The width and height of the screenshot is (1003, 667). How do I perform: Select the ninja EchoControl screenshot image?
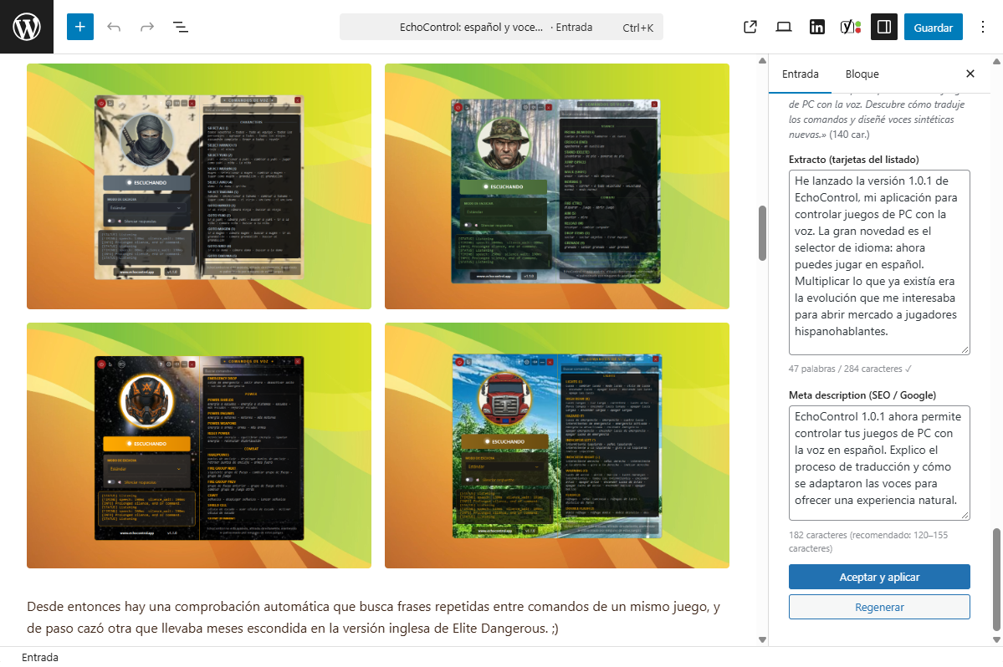click(199, 186)
